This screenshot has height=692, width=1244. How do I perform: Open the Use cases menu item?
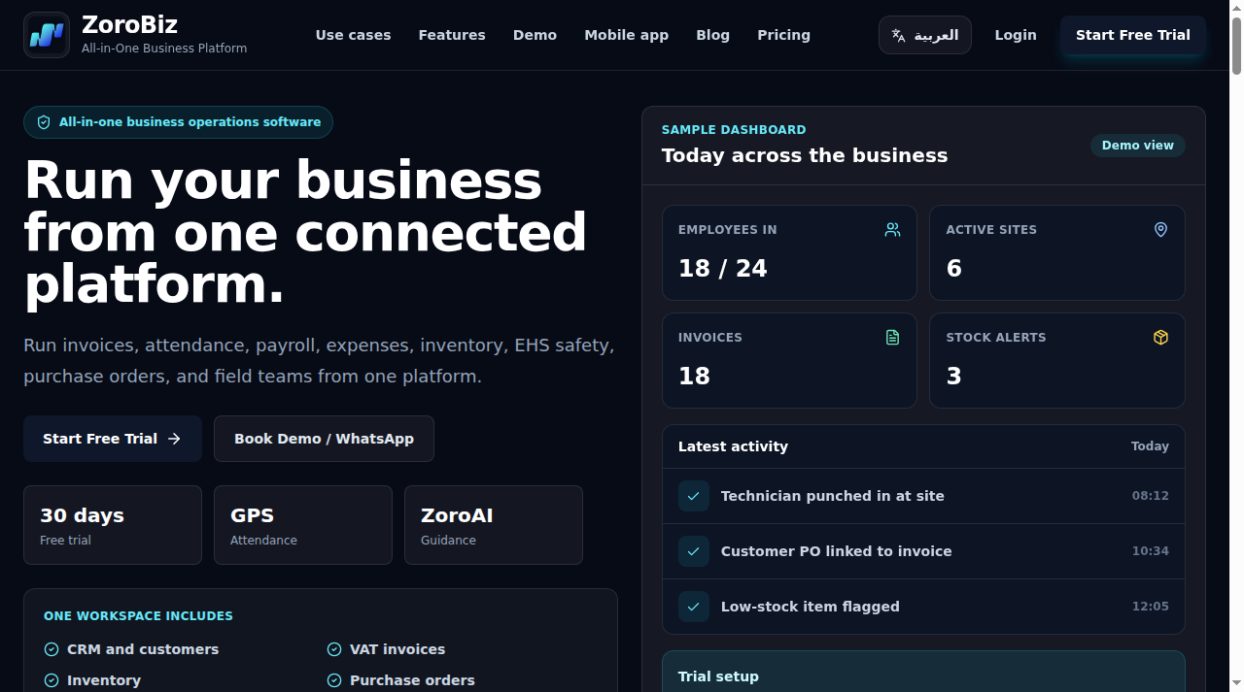[353, 35]
